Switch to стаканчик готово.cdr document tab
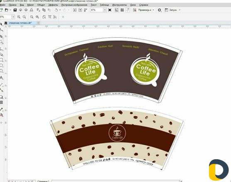Screen dimensions: 231x182 20,23
